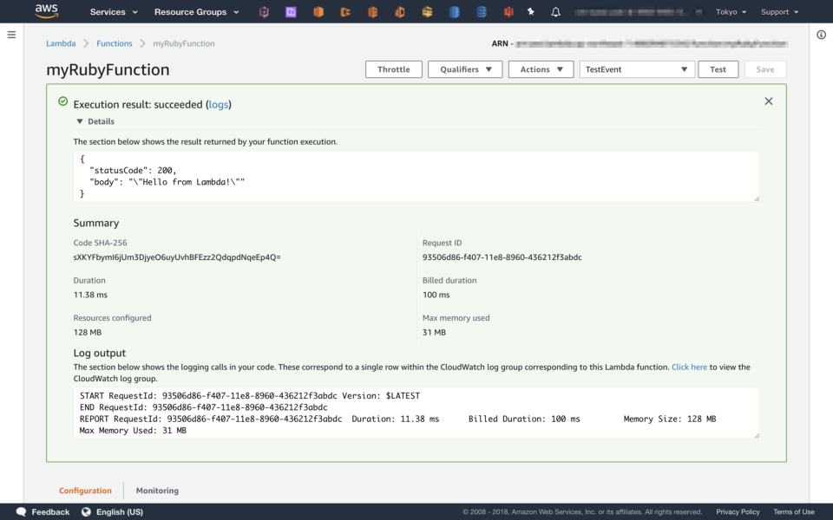
Task: Switch to the Monitoring tab
Action: pos(157,490)
